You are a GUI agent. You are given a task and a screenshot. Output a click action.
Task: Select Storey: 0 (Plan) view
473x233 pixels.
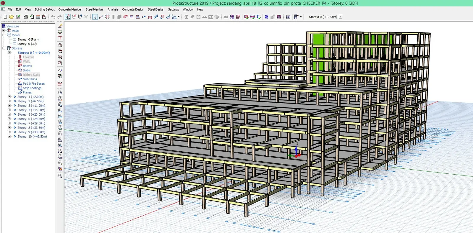click(x=28, y=40)
